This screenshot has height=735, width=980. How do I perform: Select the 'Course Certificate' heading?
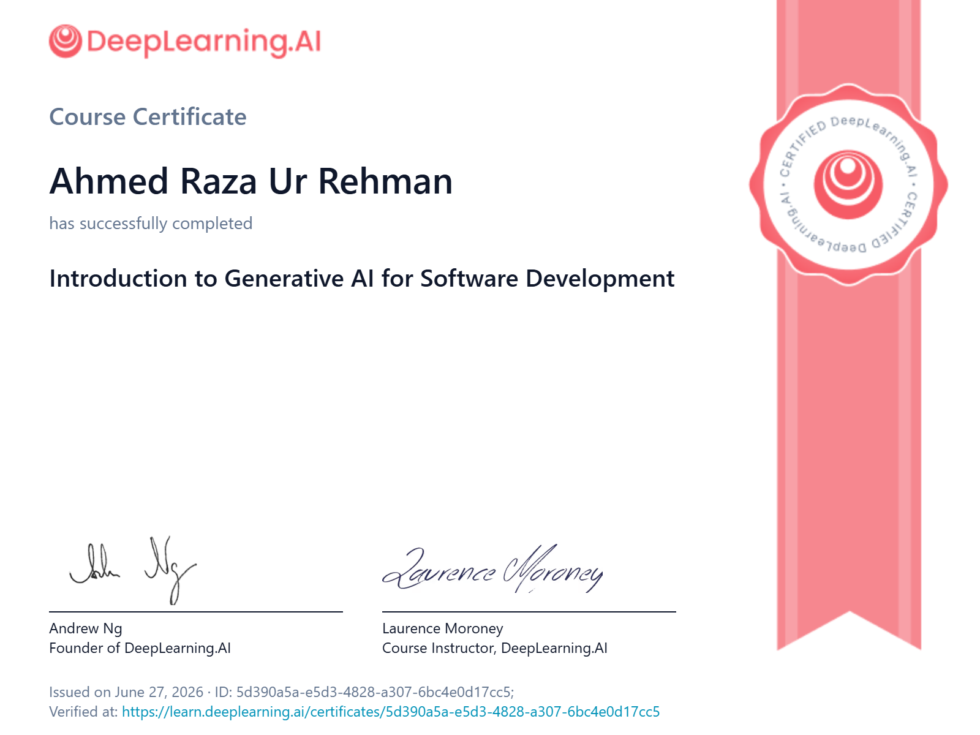point(148,117)
